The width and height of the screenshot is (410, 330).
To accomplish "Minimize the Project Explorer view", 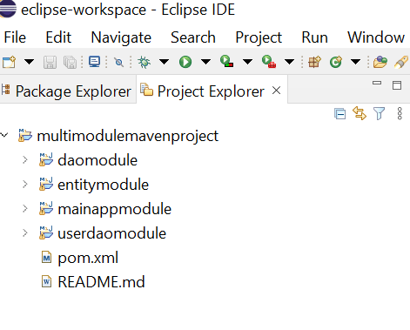I will point(377,83).
